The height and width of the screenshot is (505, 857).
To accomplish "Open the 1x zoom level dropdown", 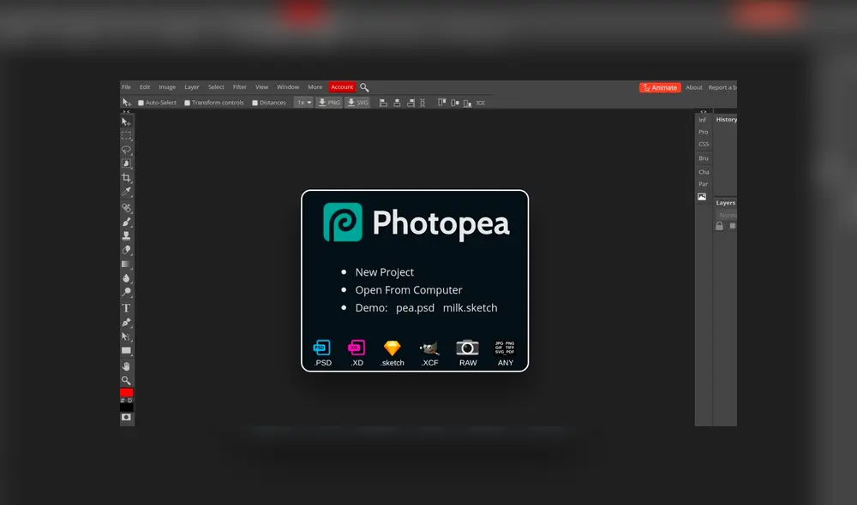I will click(303, 102).
